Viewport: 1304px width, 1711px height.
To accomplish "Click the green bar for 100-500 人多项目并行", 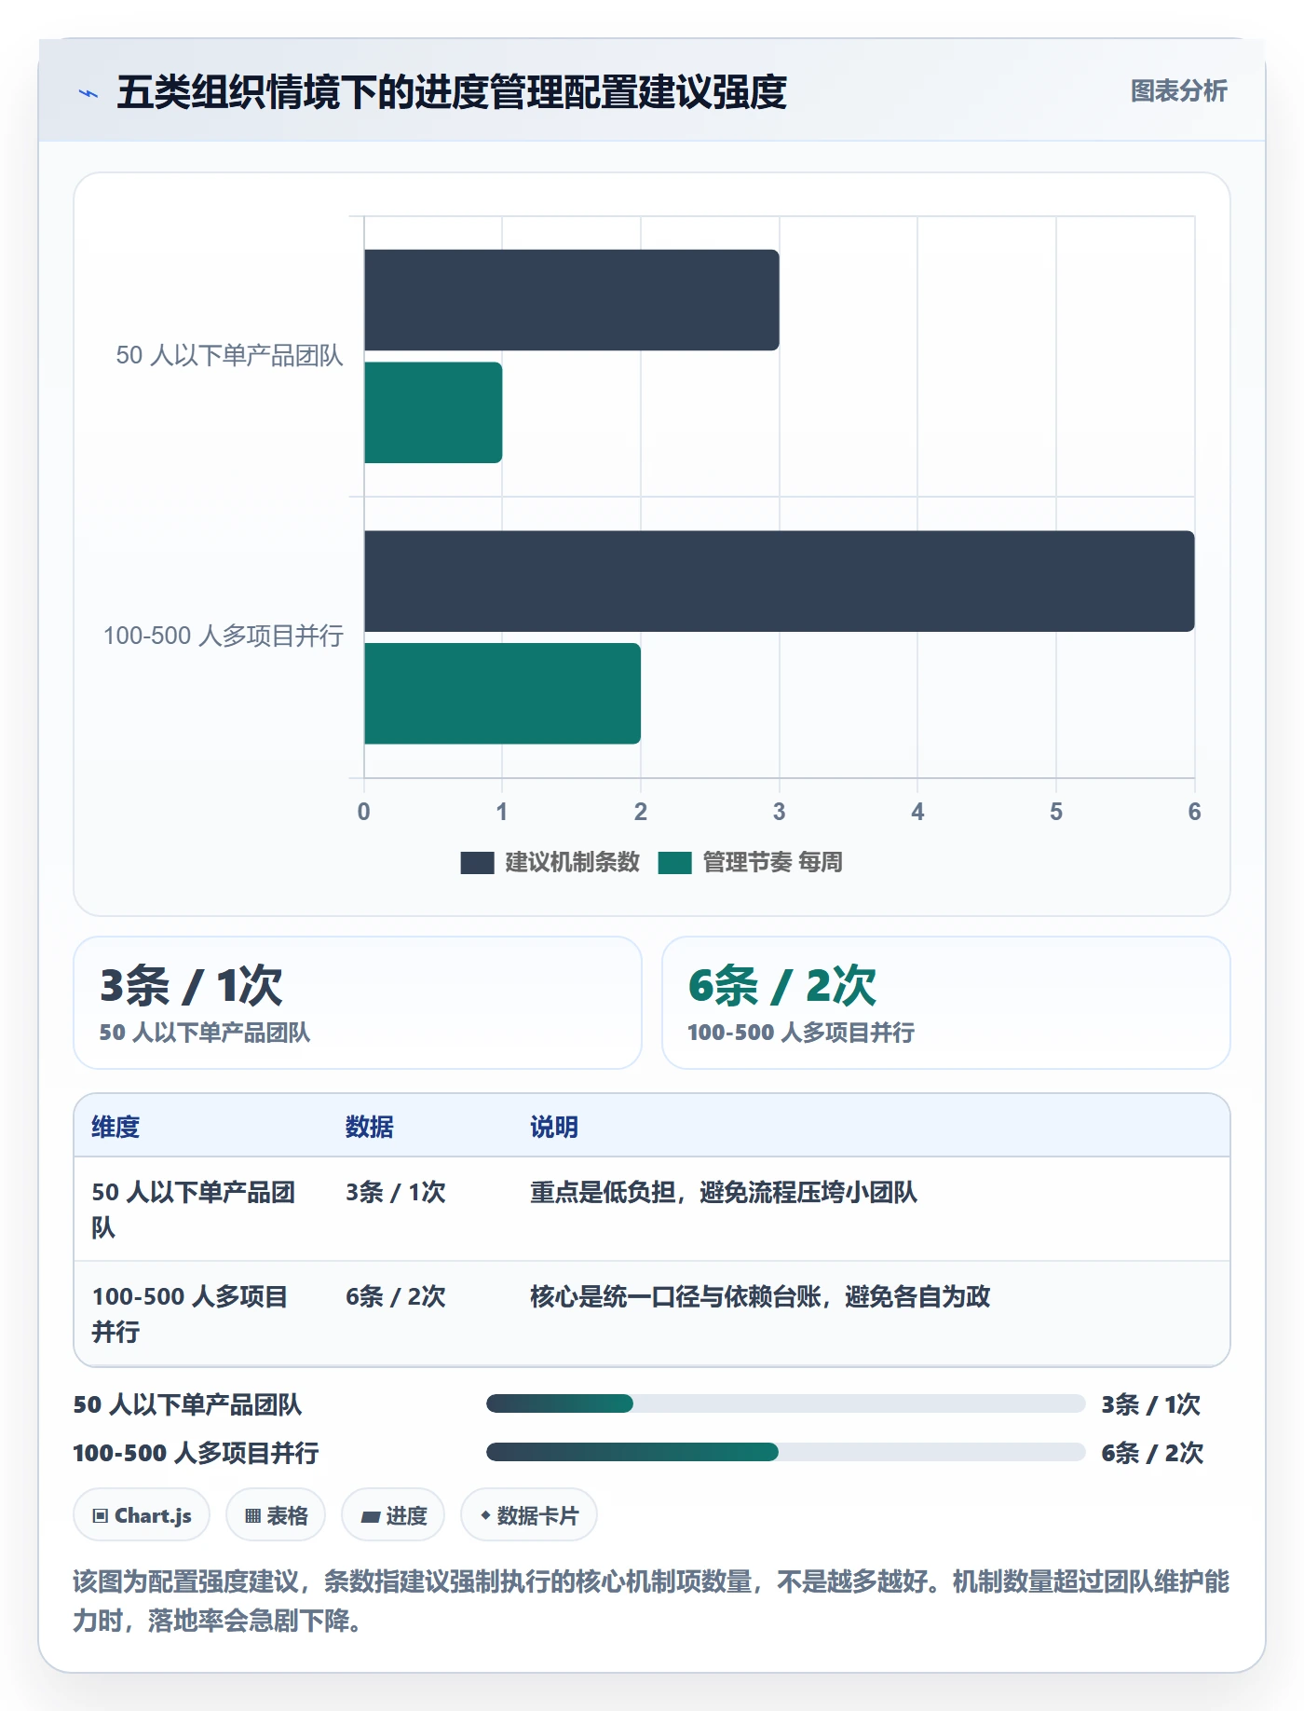I will tap(502, 693).
